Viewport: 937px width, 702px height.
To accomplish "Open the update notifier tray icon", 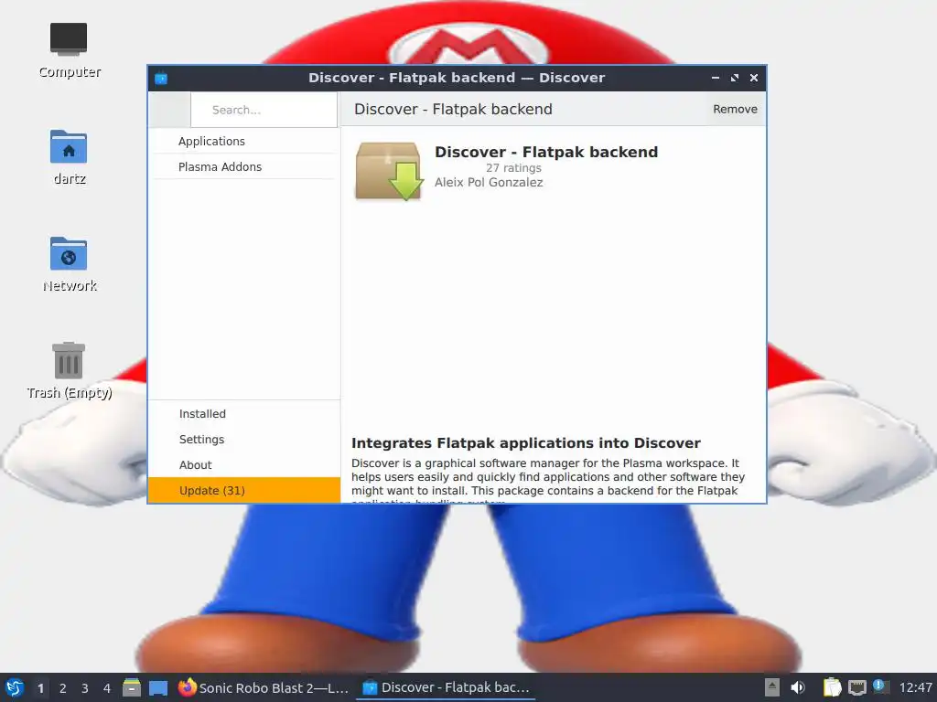I will pos(880,686).
